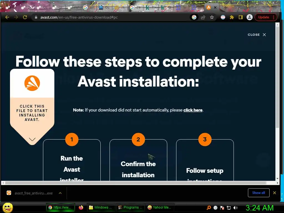Open the browser side panel icon
The height and width of the screenshot is (213, 284).
tap(240, 17)
